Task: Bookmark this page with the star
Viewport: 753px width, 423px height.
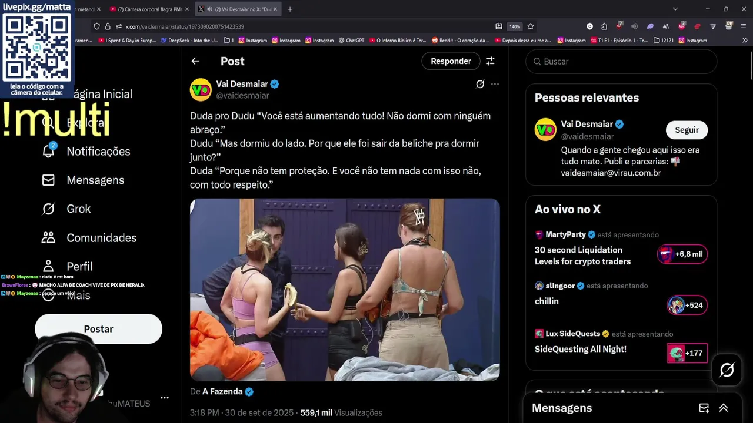Action: [x=531, y=26]
